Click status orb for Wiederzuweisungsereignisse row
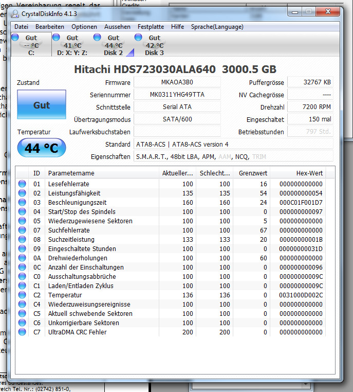Image resolution: width=353 pixels, height=392 pixels. point(22,304)
